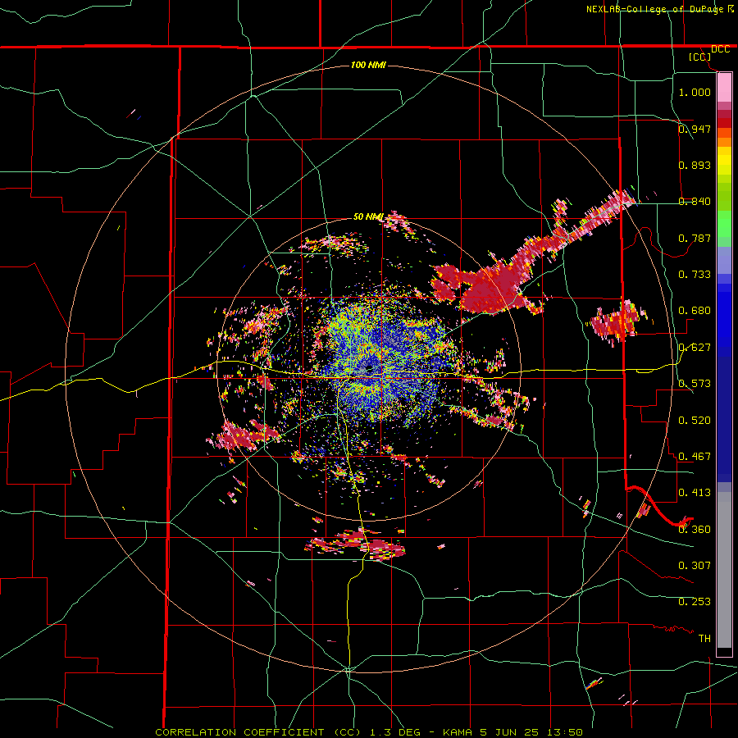
Task: Click the 0.520 legend value
Action: click(x=695, y=421)
